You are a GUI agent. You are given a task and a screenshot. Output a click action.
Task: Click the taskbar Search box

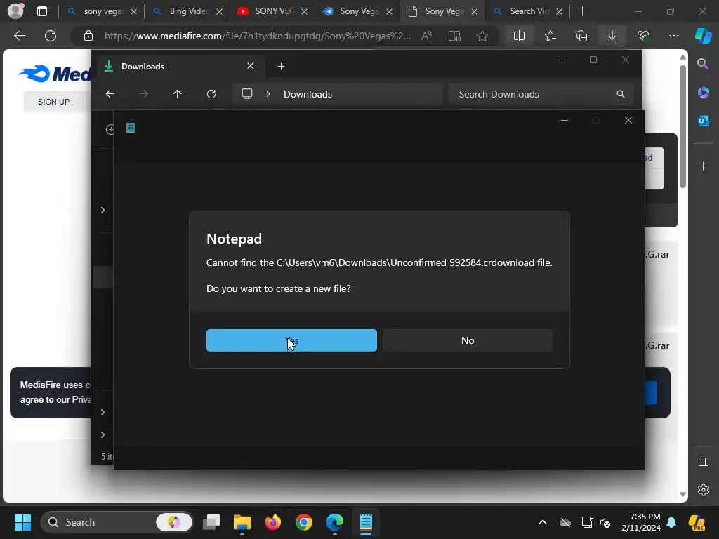[x=117, y=522]
